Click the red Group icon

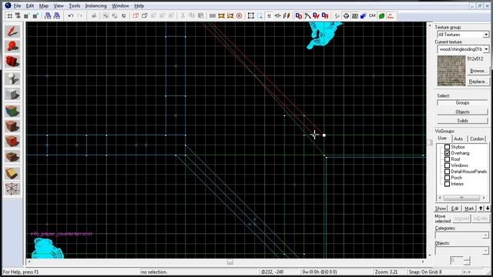pos(136,15)
